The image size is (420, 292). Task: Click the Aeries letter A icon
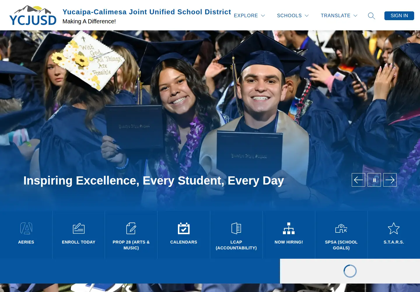click(x=26, y=228)
